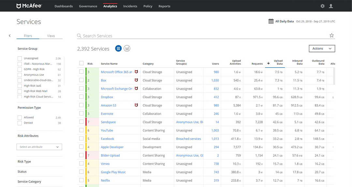This screenshot has height=187, width=352.
Task: Check the GDPR - High Risk filter
Action: click(x=20, y=69)
